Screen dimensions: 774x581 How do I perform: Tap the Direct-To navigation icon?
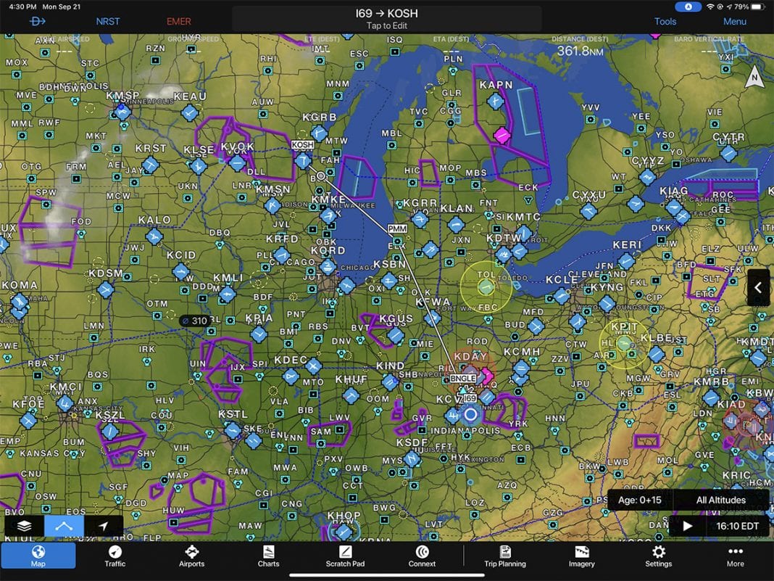coord(36,21)
